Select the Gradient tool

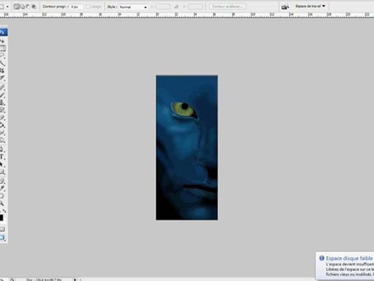coord(2,125)
